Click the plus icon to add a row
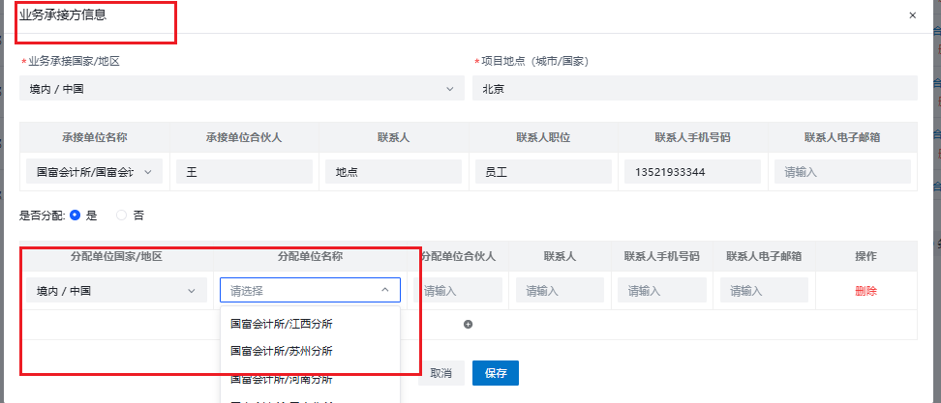941x403 pixels. coord(468,325)
